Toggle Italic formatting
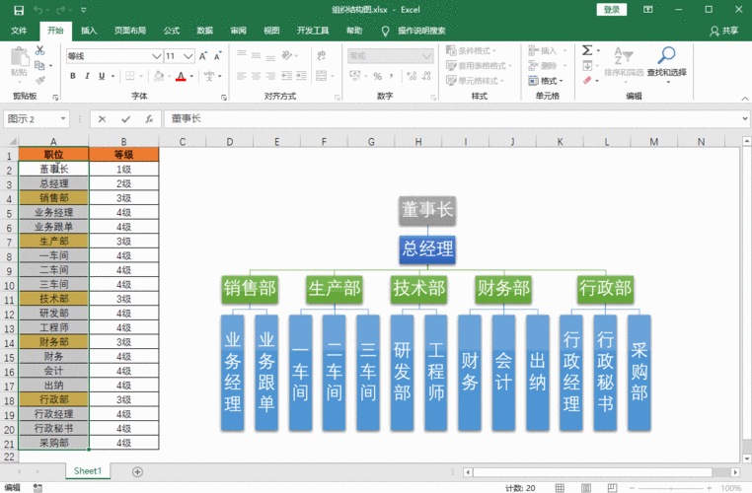The width and height of the screenshot is (752, 493). pyautogui.click(x=87, y=76)
